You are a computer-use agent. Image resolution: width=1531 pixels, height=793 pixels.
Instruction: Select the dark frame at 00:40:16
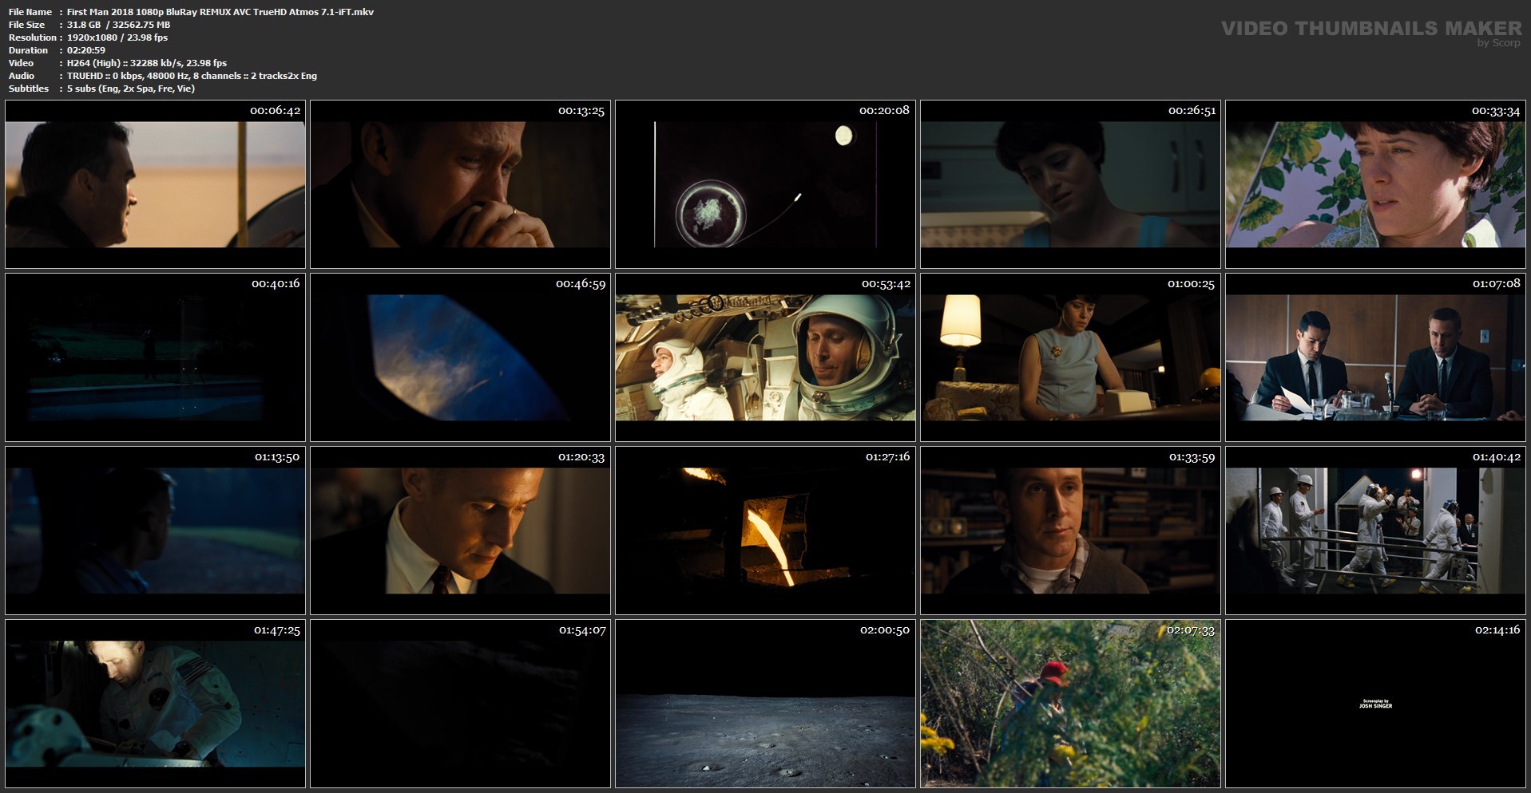point(155,357)
